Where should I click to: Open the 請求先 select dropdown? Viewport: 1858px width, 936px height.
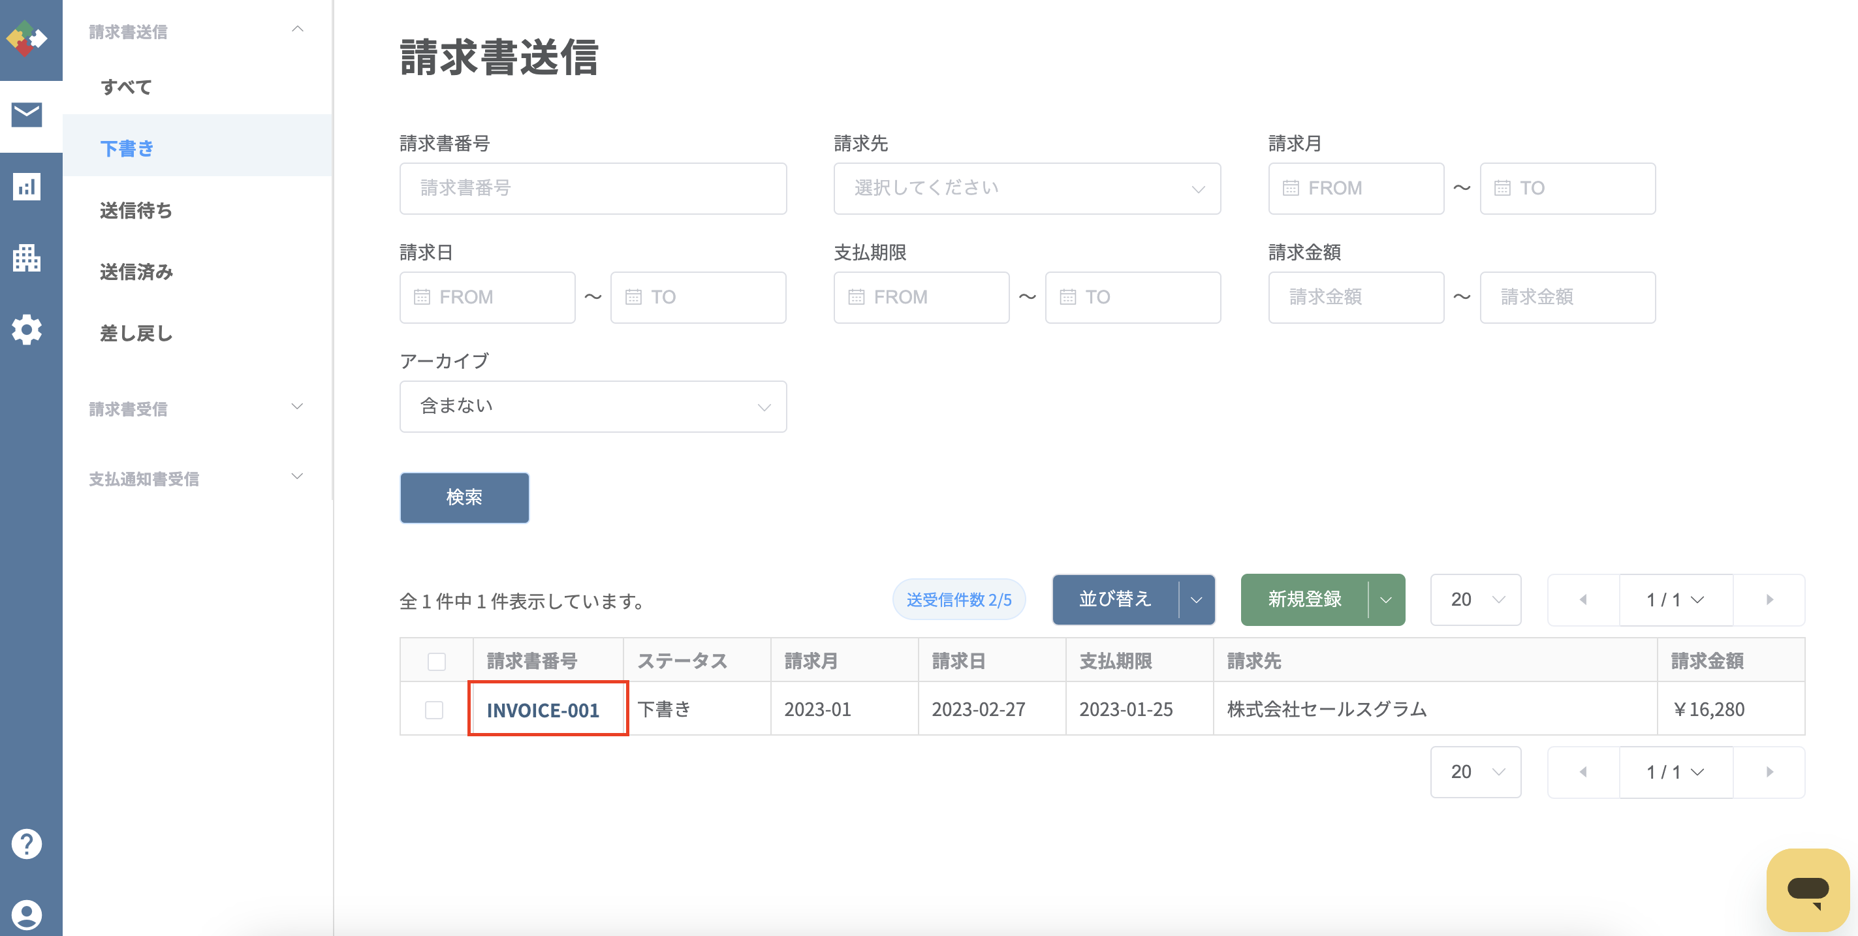(x=1027, y=188)
